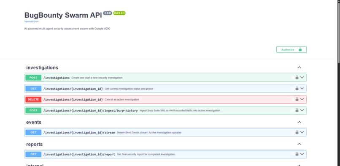Image resolution: width=340 pixels, height=166 pixels.
Task: Click POST badge for /investigations
Action: 33,78
